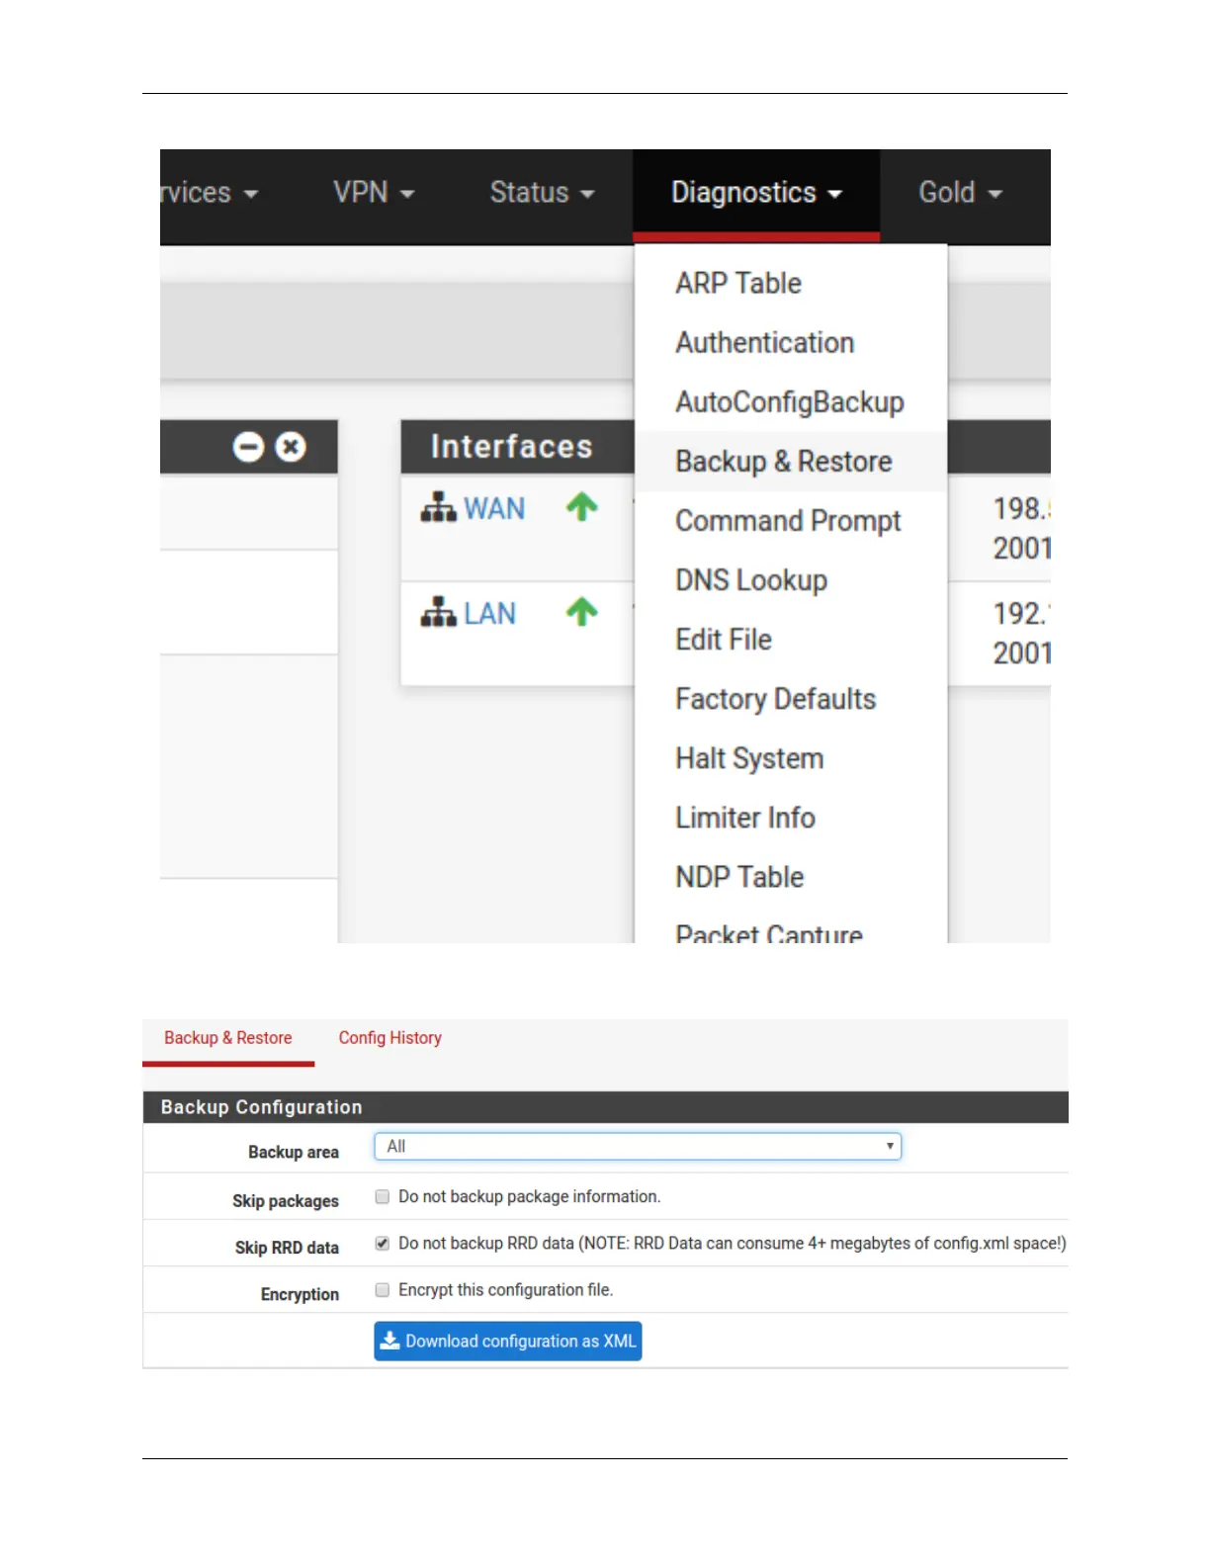Open Limiter Info menu entry

coord(745,818)
